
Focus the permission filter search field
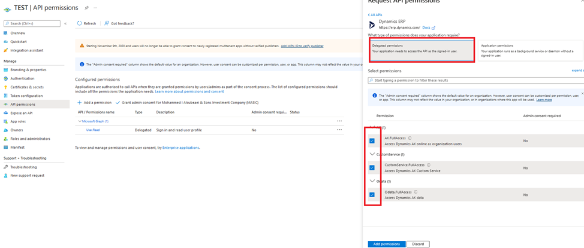click(476, 80)
